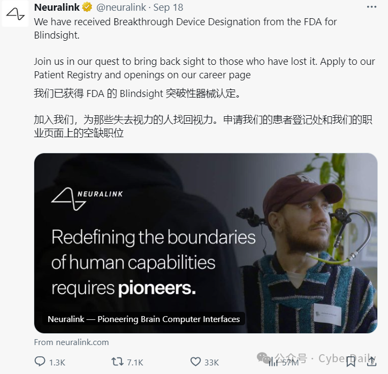Click the English tweet text body
The height and width of the screenshot is (374, 388).
tap(204, 48)
